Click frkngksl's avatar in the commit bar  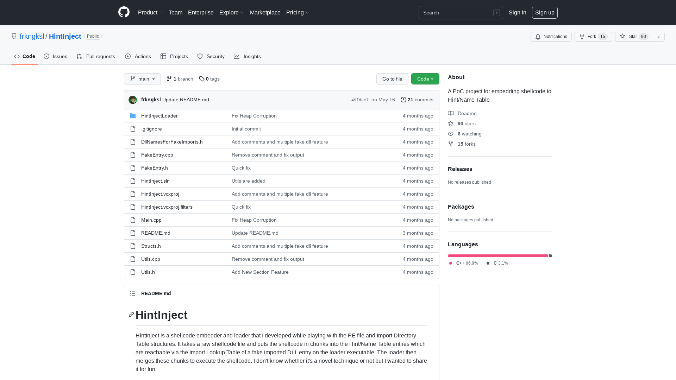pyautogui.click(x=133, y=100)
